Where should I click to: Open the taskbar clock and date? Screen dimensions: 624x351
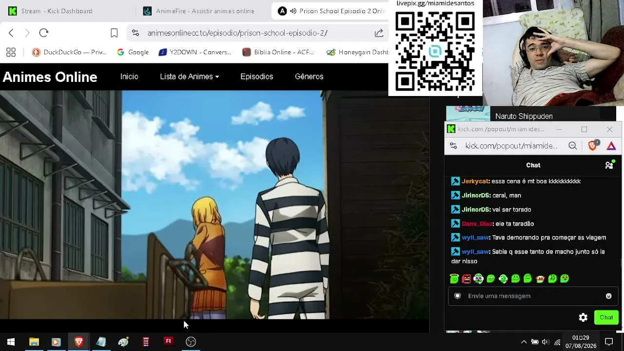point(581,342)
